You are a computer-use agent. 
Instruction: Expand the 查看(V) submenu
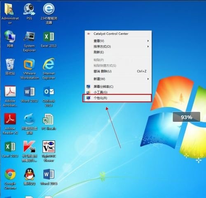click(118, 41)
